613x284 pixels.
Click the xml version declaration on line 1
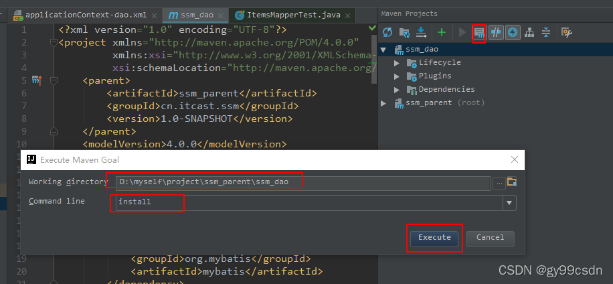[173, 29]
